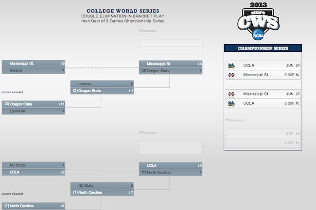Click UCLA logo in June 24 game
The image size is (316, 210).
pos(231,65)
